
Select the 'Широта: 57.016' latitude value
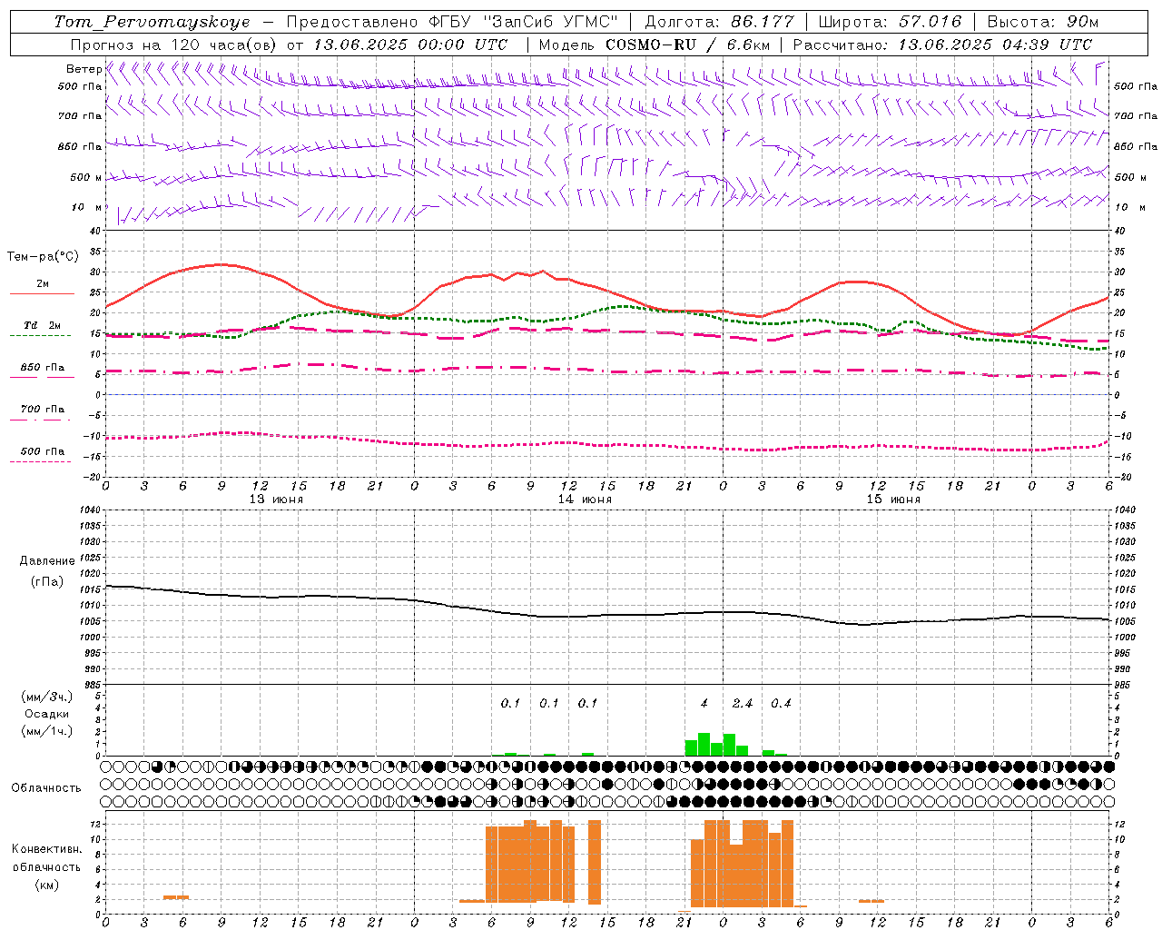[x=890, y=22]
